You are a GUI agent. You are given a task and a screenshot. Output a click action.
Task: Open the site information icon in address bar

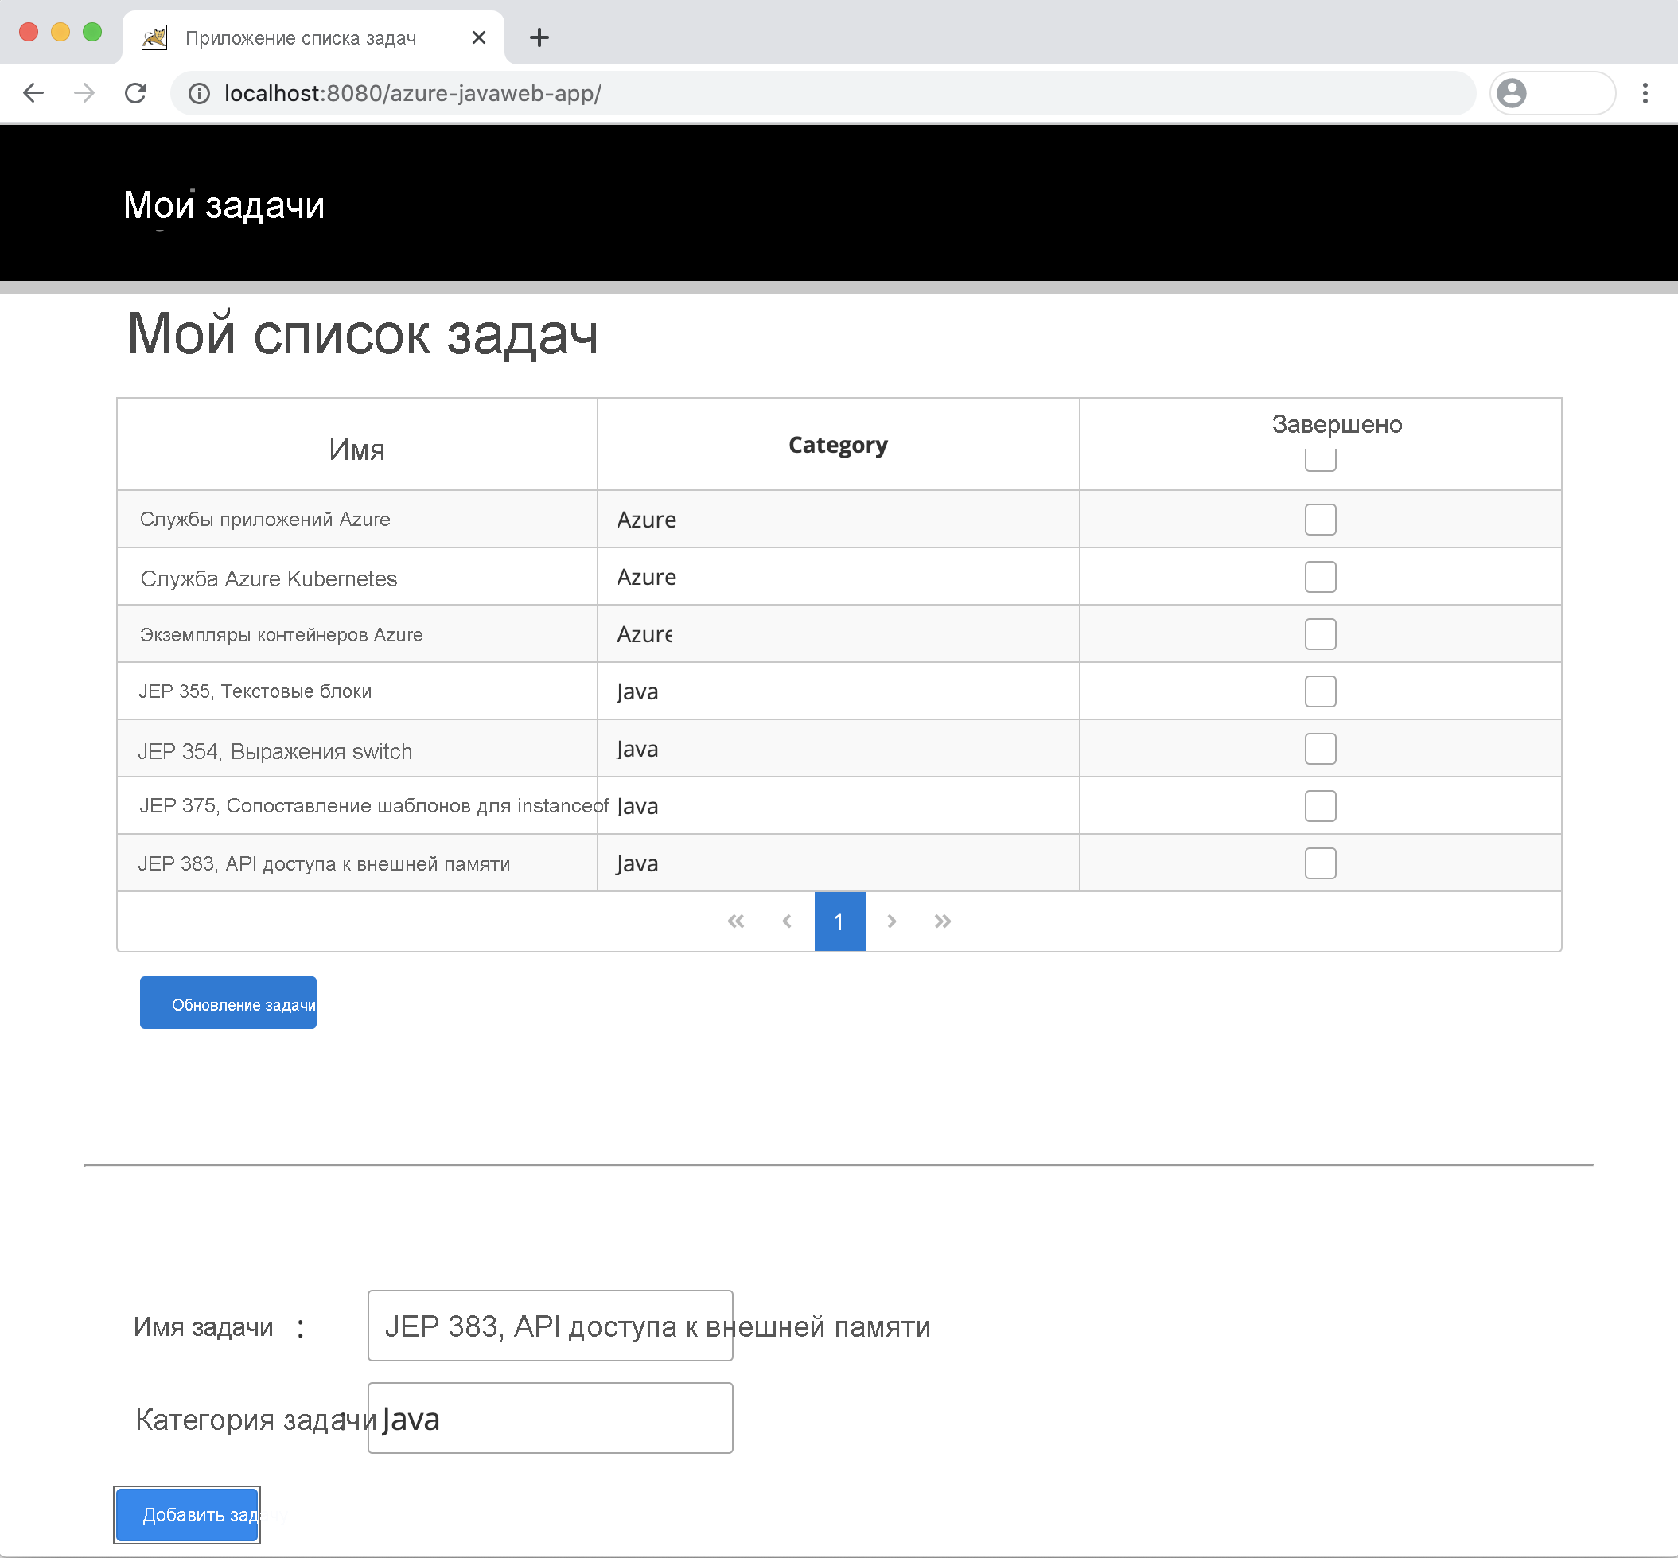tap(199, 94)
